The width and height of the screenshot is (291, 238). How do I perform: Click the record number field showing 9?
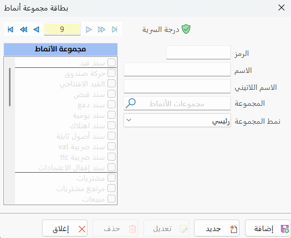62,29
